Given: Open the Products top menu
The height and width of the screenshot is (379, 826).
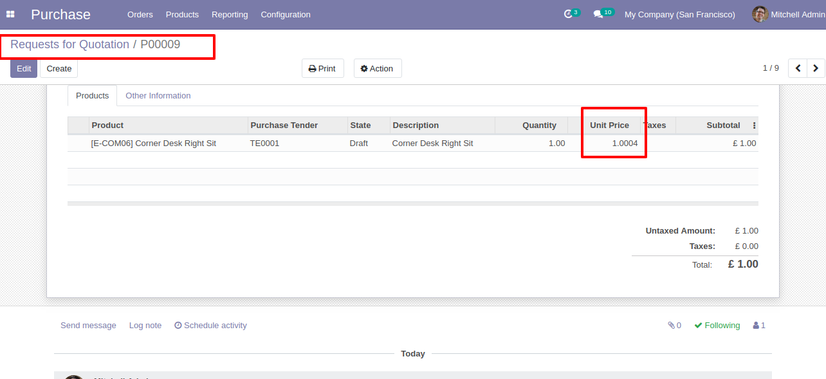Looking at the screenshot, I should coord(182,14).
